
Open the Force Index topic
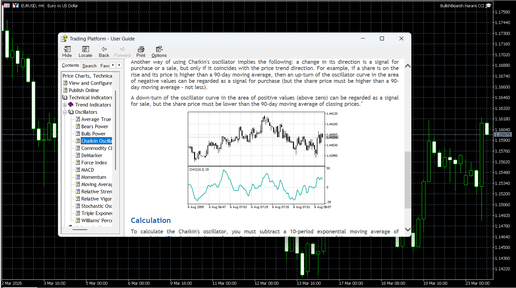click(x=91, y=163)
